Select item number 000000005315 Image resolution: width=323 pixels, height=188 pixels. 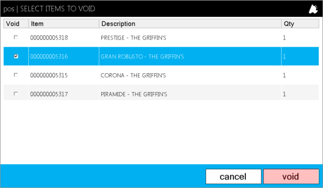tap(49, 75)
